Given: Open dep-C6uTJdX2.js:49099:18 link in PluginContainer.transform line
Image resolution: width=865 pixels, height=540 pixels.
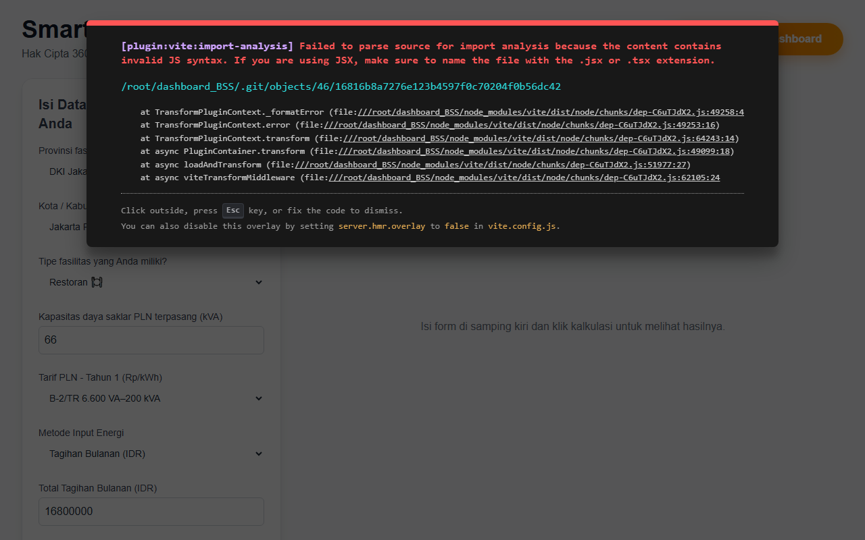Looking at the screenshot, I should (534, 151).
